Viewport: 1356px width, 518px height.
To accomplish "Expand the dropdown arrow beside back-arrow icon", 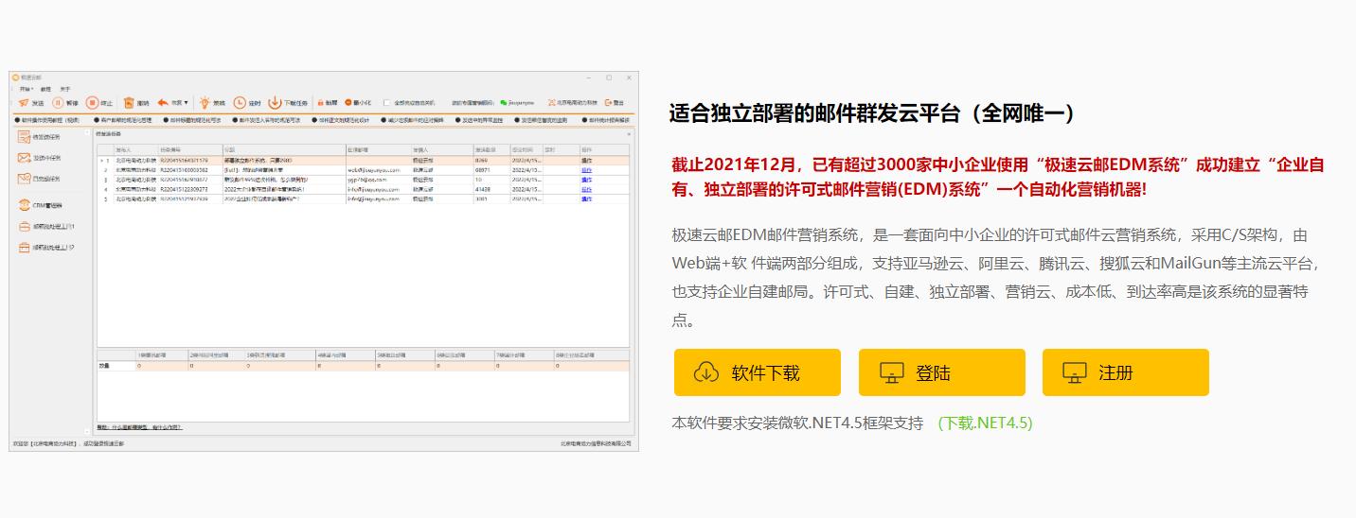I will coord(187,102).
